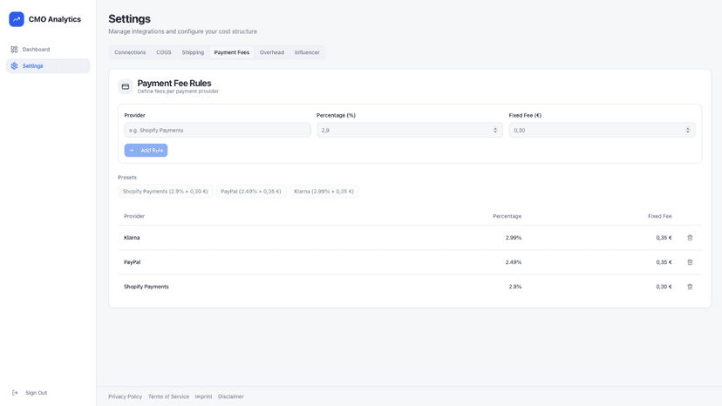
Task: Click the Shopify Payments row provider name
Action: [x=146, y=287]
